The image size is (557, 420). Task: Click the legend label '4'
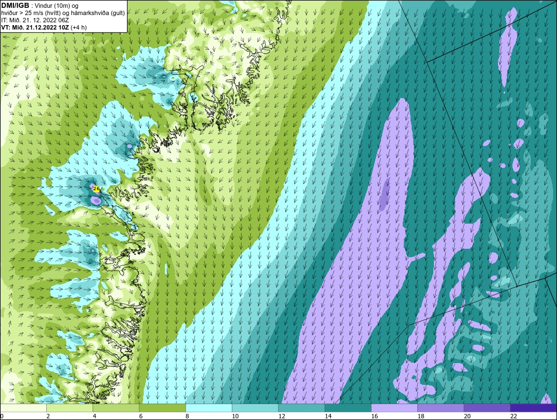click(95, 416)
